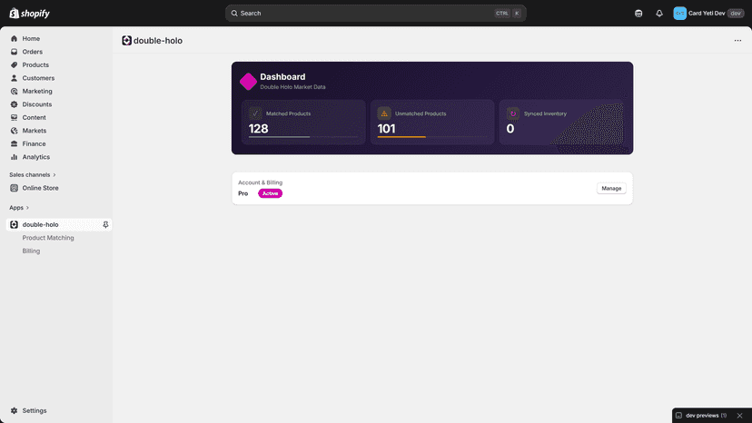The image size is (752, 423).
Task: Expand the Apps section
Action: [19, 208]
